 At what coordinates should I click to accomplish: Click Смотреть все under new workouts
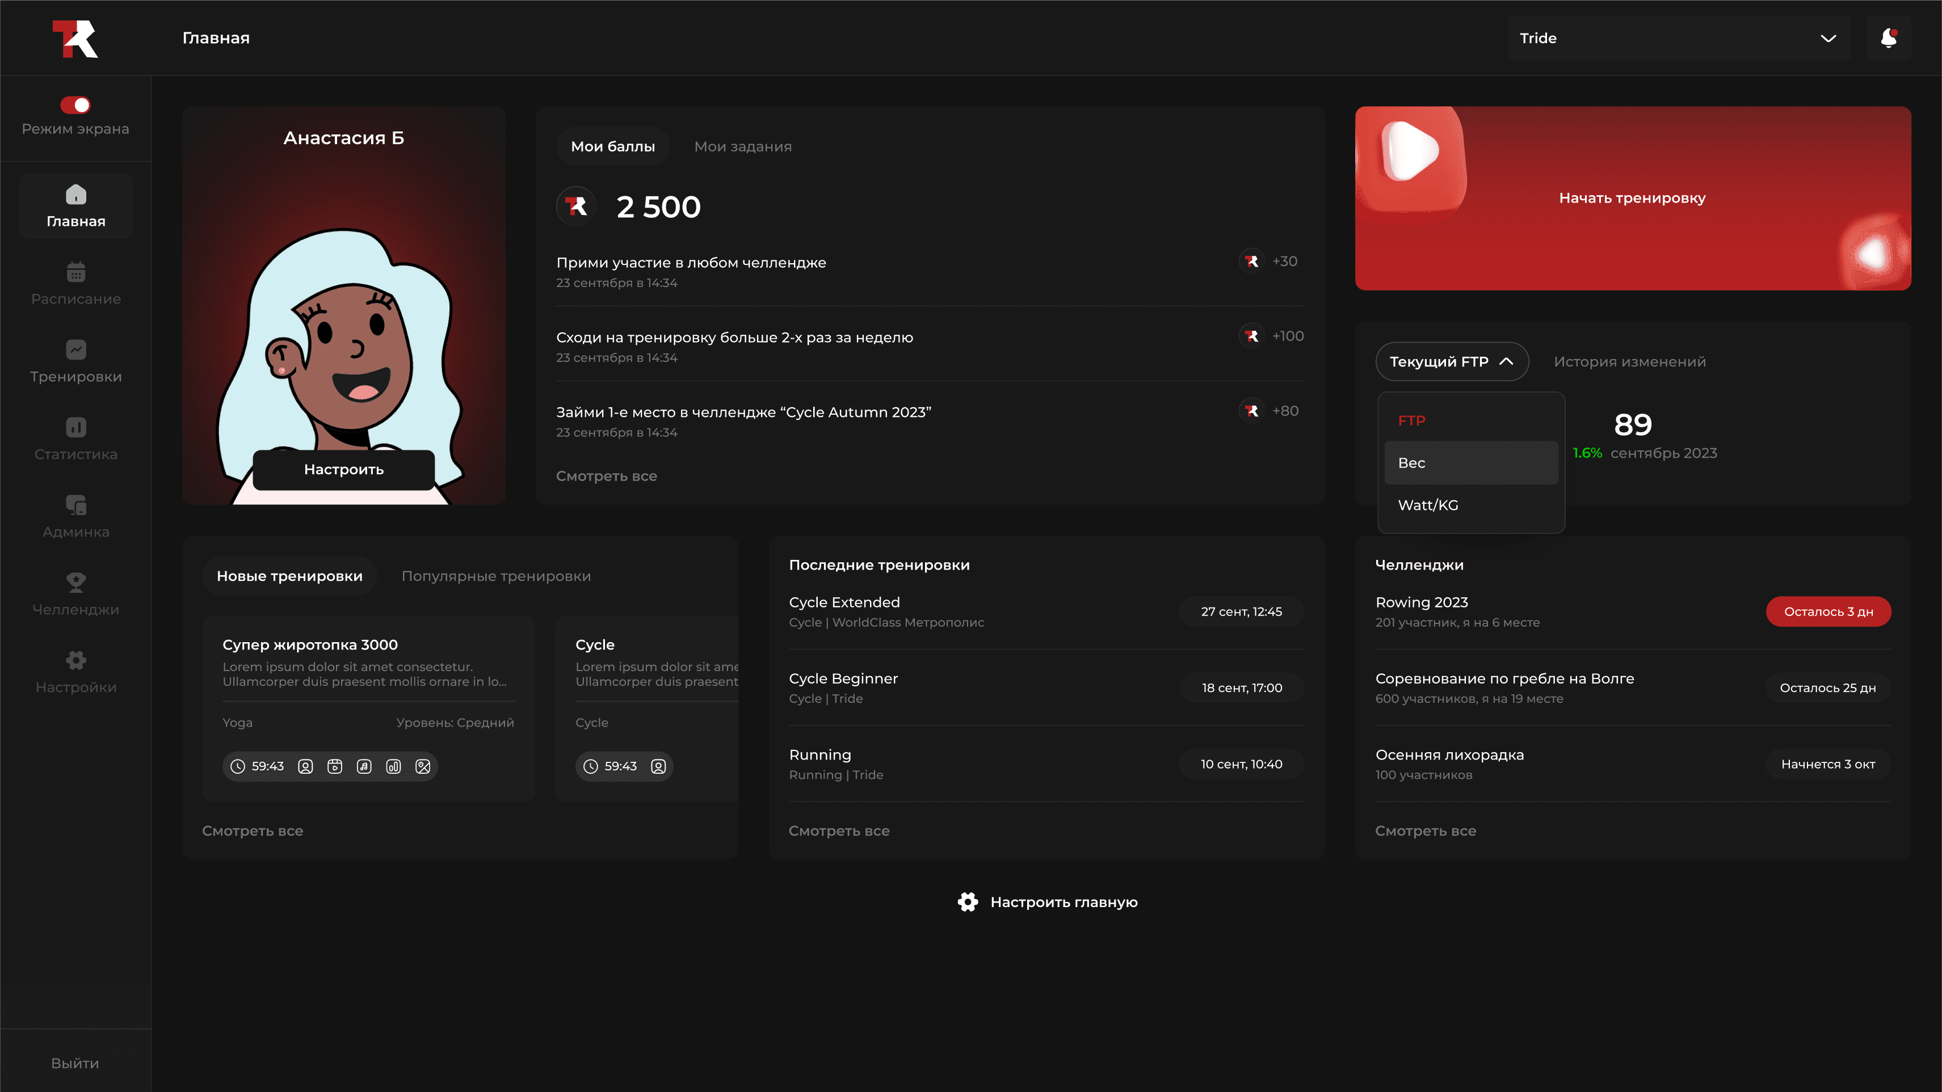click(x=253, y=831)
